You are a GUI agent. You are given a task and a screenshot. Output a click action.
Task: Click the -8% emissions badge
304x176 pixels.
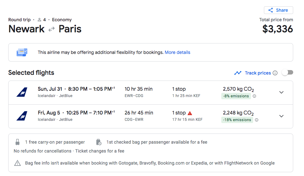[236, 96]
